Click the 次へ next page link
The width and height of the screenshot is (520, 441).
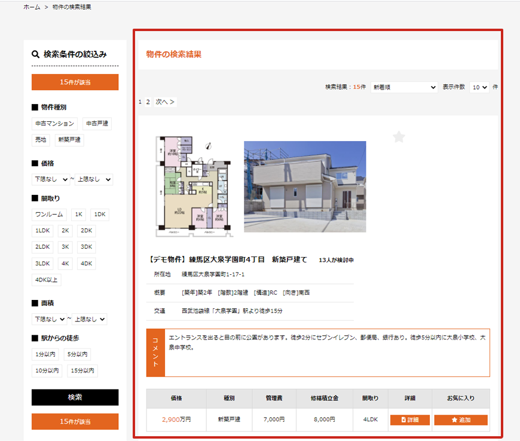pos(165,102)
